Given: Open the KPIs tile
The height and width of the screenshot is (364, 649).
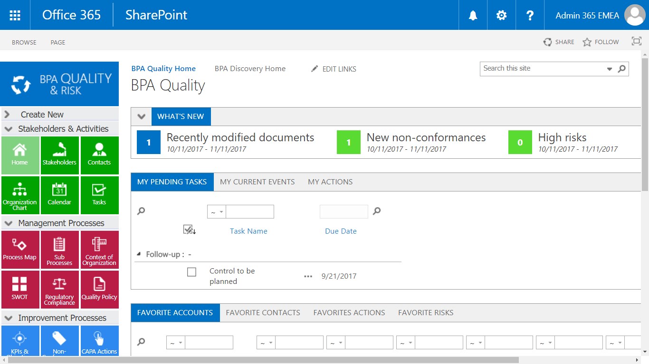Looking at the screenshot, I should coord(20,340).
